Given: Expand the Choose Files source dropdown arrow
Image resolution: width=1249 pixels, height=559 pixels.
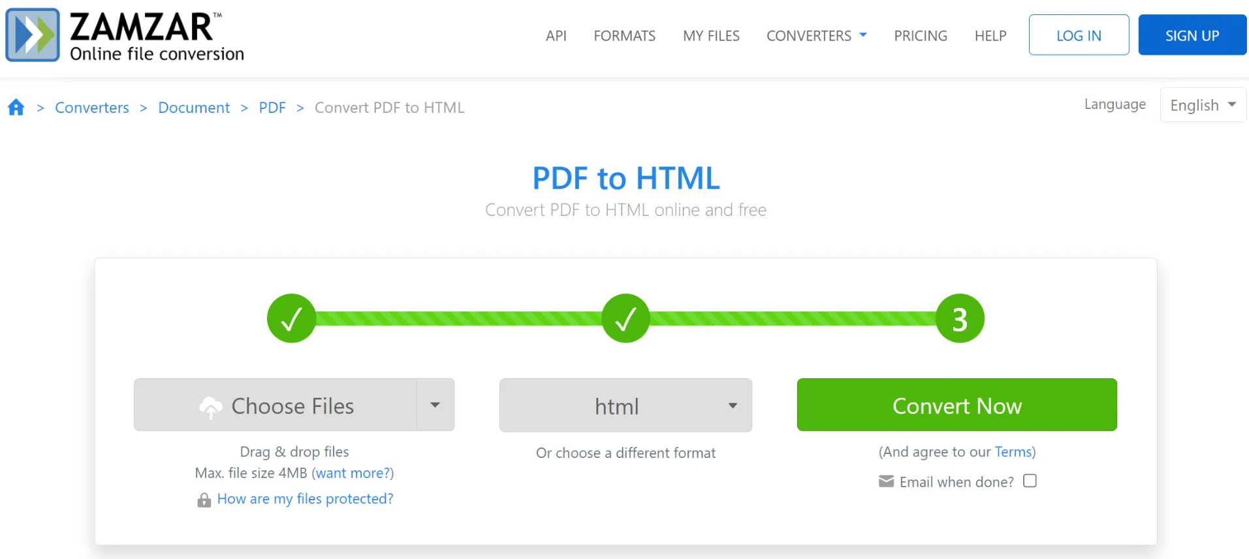Looking at the screenshot, I should pos(435,405).
